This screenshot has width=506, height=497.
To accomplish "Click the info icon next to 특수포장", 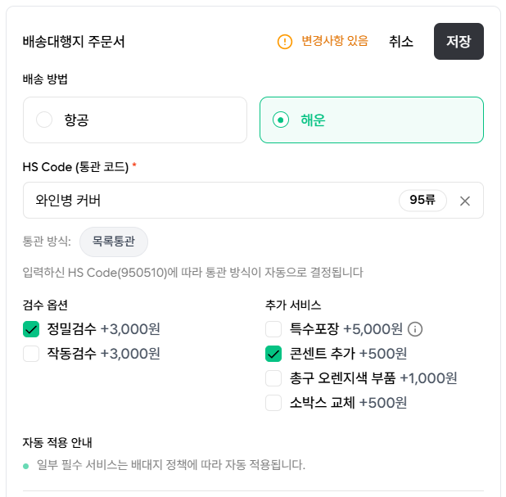I will [415, 329].
